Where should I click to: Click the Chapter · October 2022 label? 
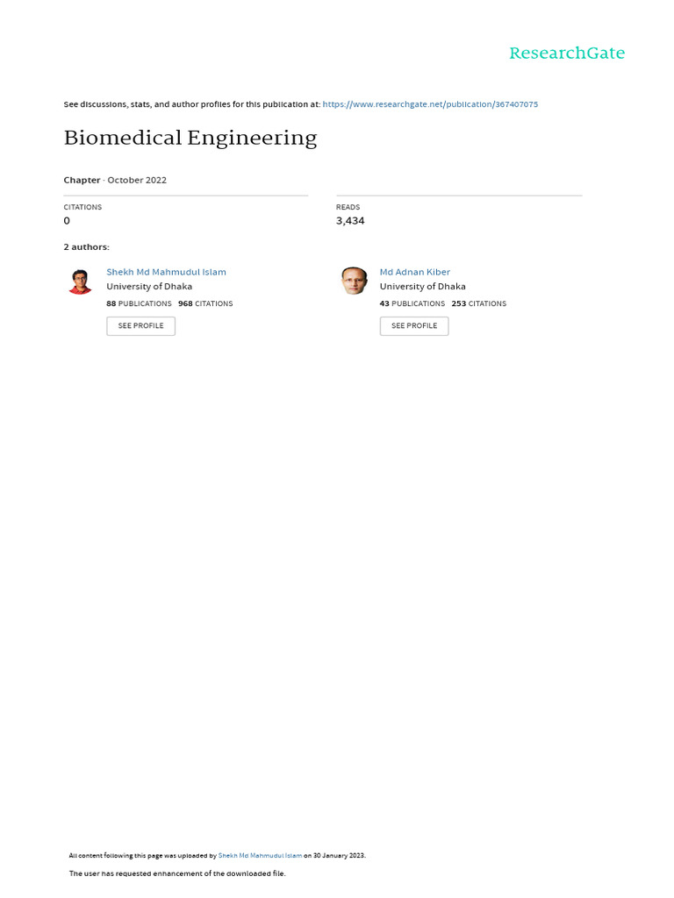[115, 180]
